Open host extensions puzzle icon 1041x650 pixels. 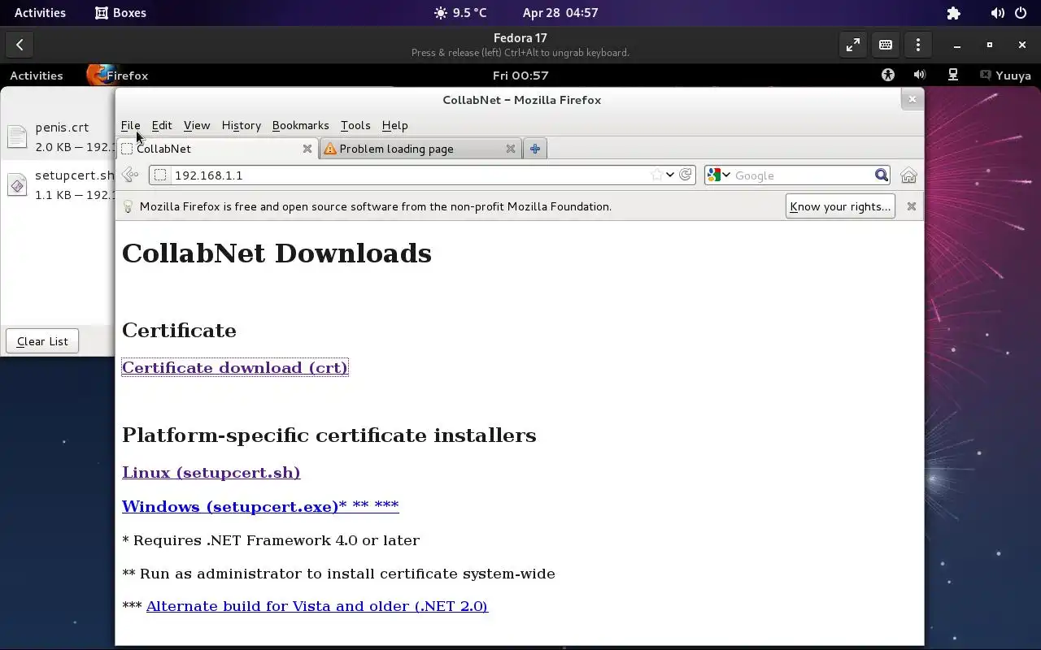[x=953, y=13]
